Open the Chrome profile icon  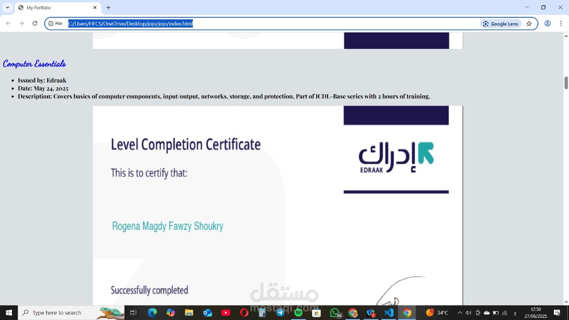tap(548, 24)
